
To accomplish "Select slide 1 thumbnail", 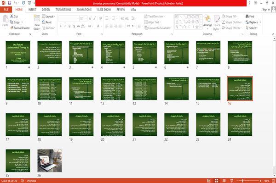I will point(18,52).
